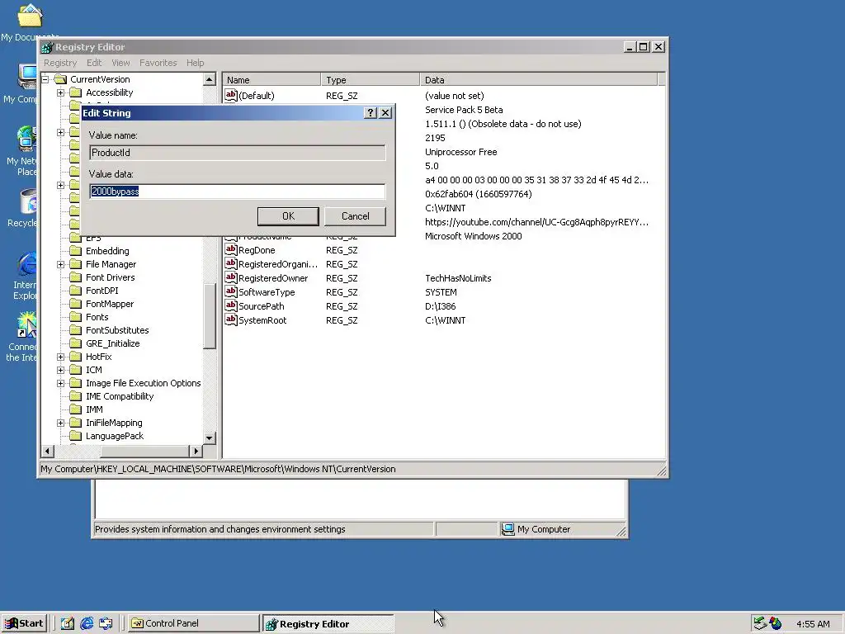Select the IME Compatibility folder icon
This screenshot has height=634, width=845.
tap(76, 396)
